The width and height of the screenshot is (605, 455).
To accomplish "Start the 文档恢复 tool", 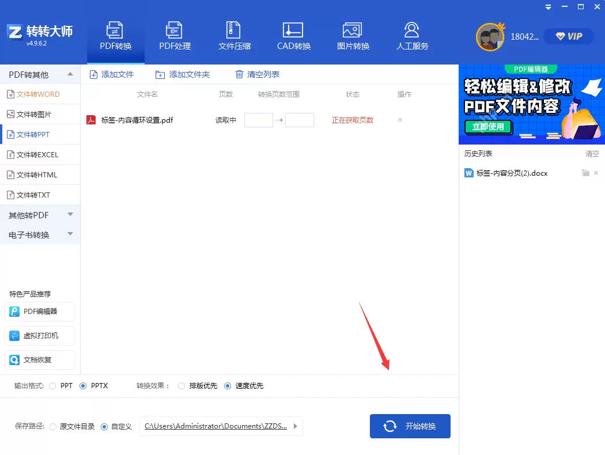I will [x=40, y=360].
